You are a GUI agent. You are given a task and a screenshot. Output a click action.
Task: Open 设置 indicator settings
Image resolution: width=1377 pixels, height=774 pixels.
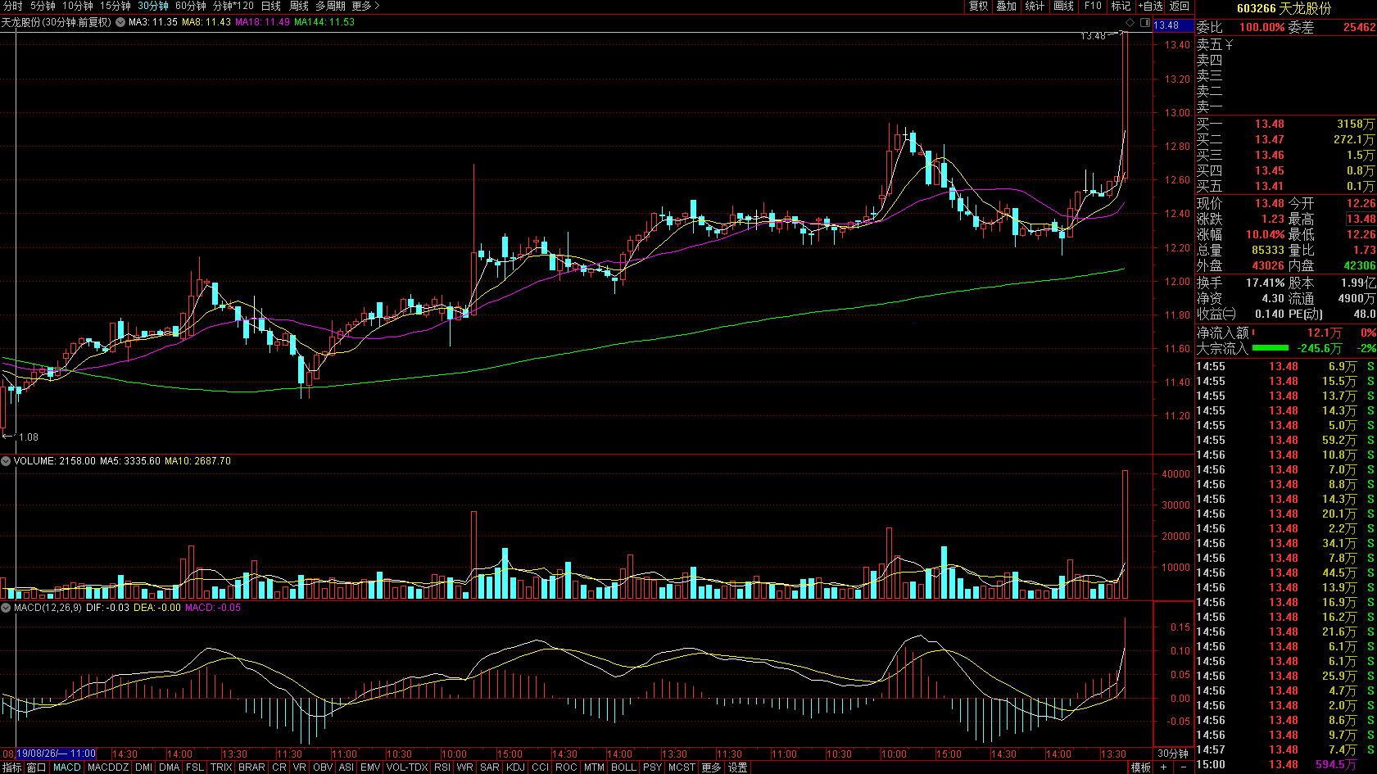[738, 767]
